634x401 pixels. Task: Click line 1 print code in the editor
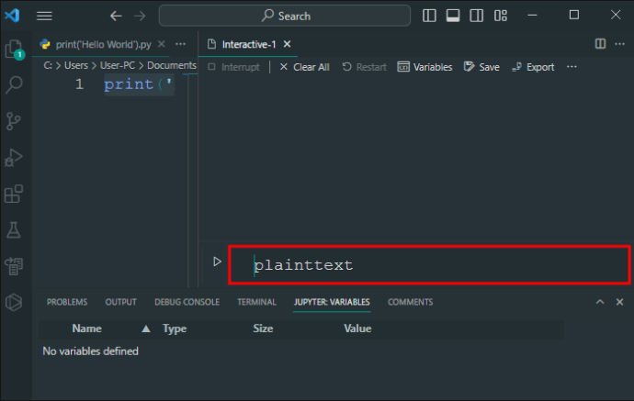tap(139, 84)
